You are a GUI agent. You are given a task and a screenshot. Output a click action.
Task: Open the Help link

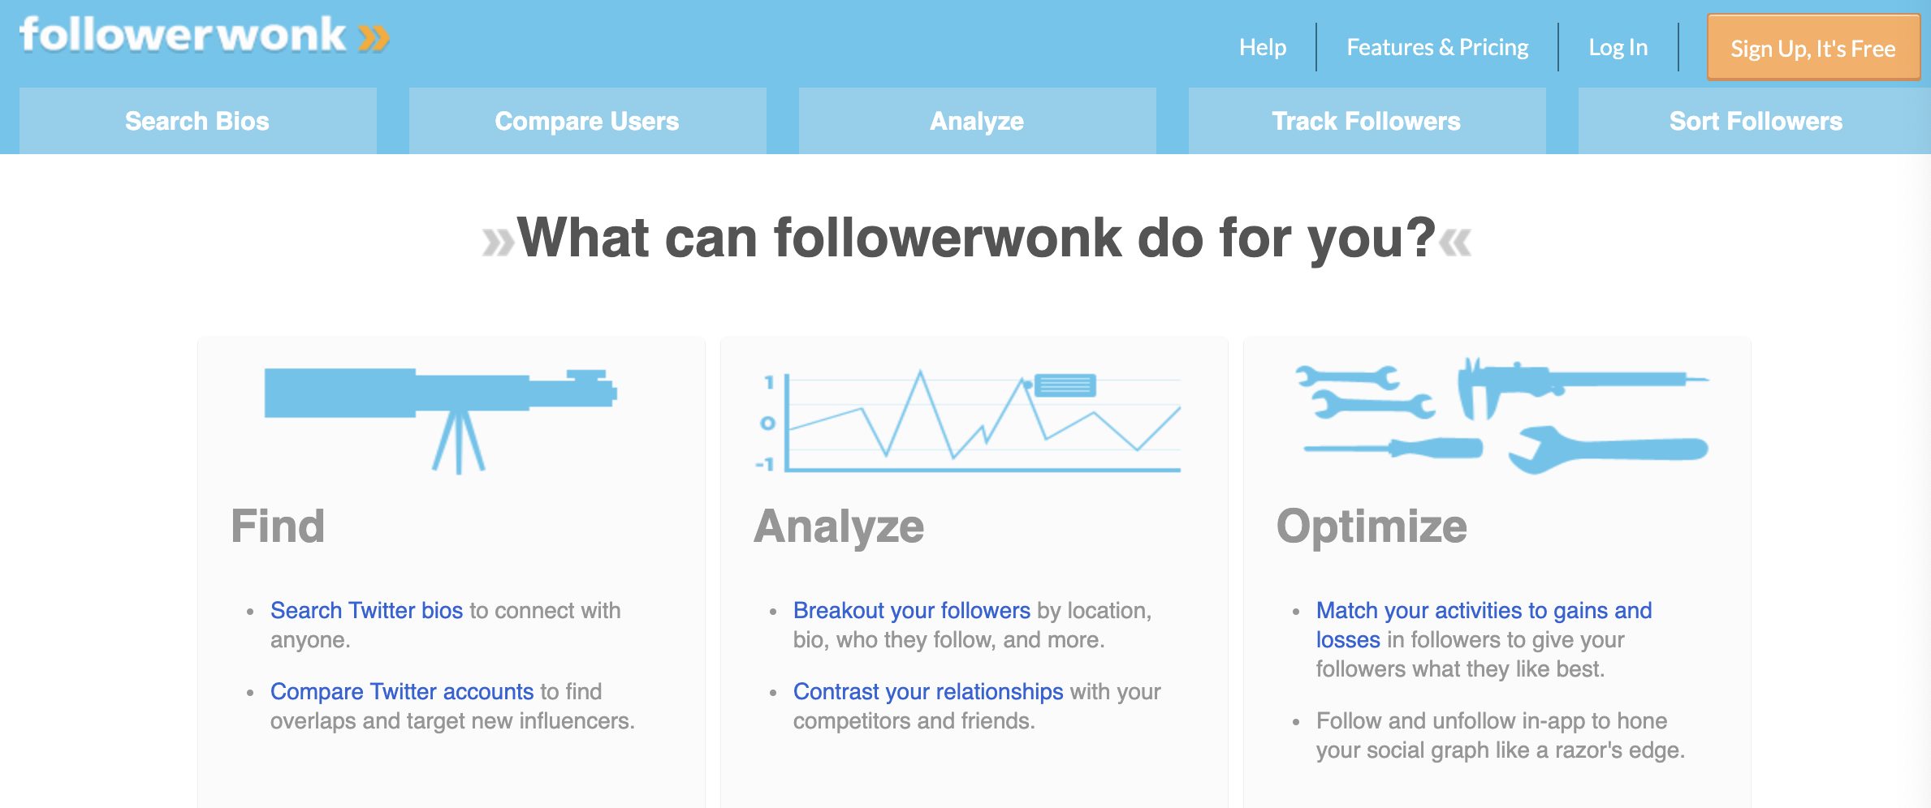pyautogui.click(x=1263, y=48)
